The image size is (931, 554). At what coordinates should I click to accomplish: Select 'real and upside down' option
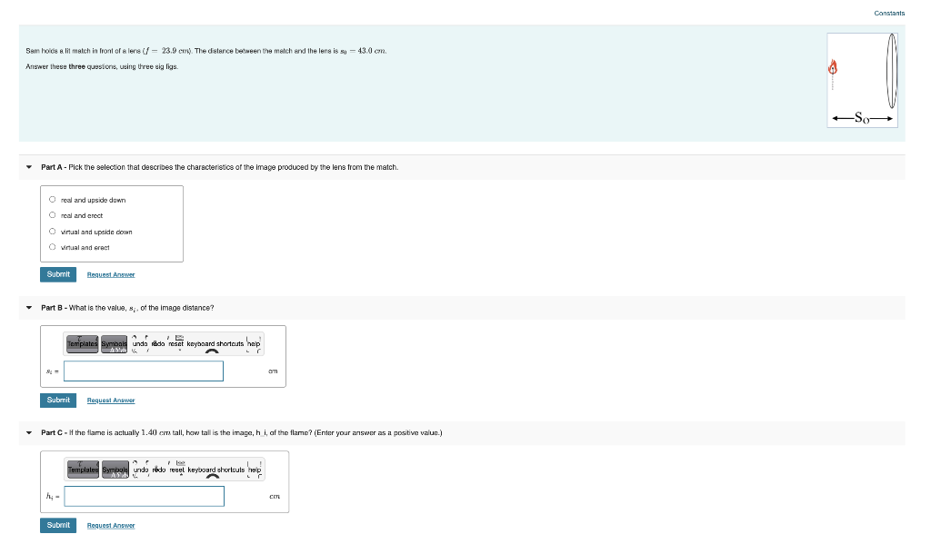[x=52, y=199]
